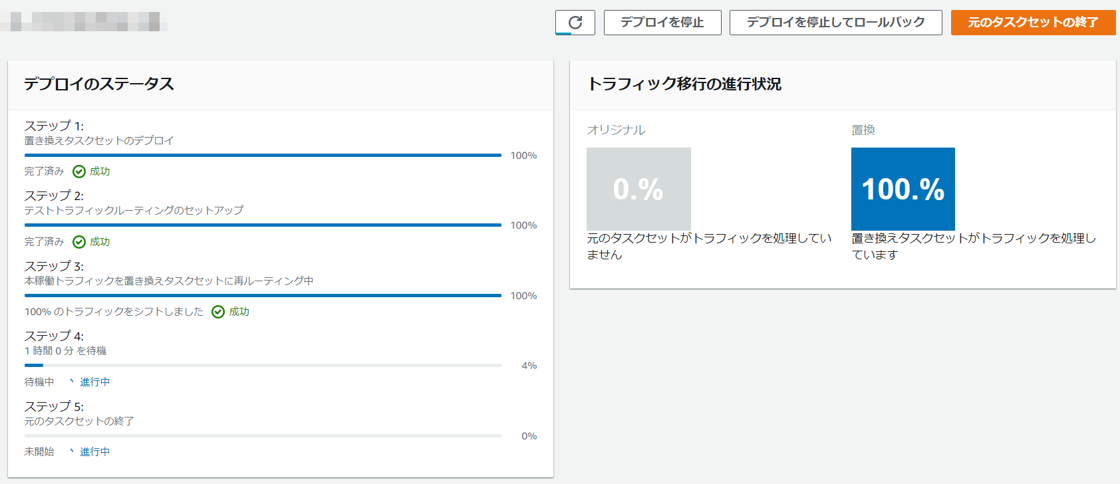
Task: Click the 0% progress value of Step 5
Action: [x=529, y=436]
